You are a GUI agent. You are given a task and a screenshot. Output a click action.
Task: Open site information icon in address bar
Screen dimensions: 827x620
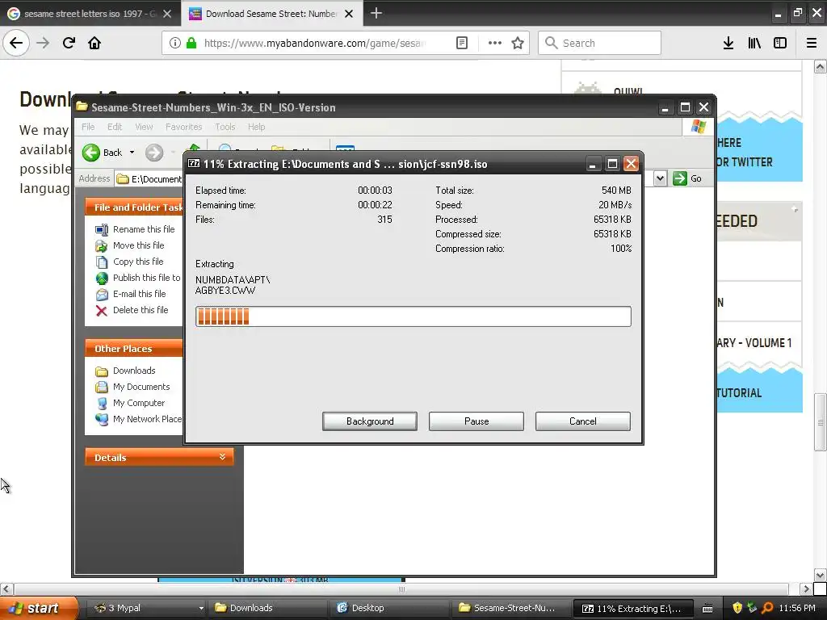click(174, 43)
